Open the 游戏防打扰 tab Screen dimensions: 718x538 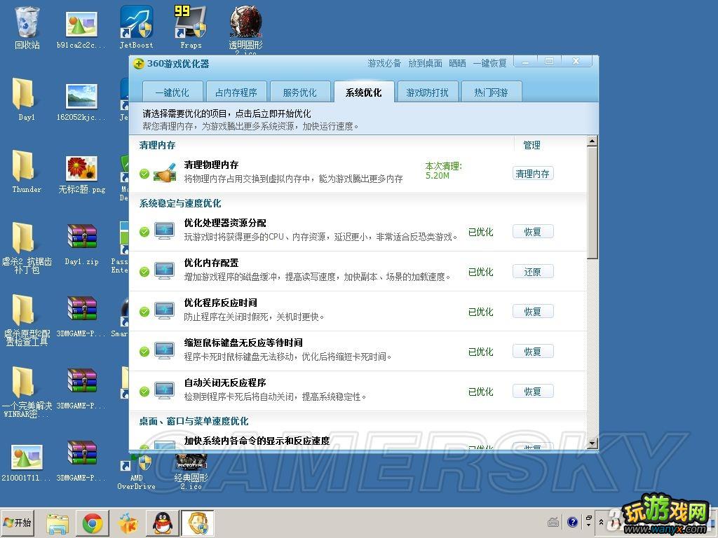pyautogui.click(x=427, y=92)
